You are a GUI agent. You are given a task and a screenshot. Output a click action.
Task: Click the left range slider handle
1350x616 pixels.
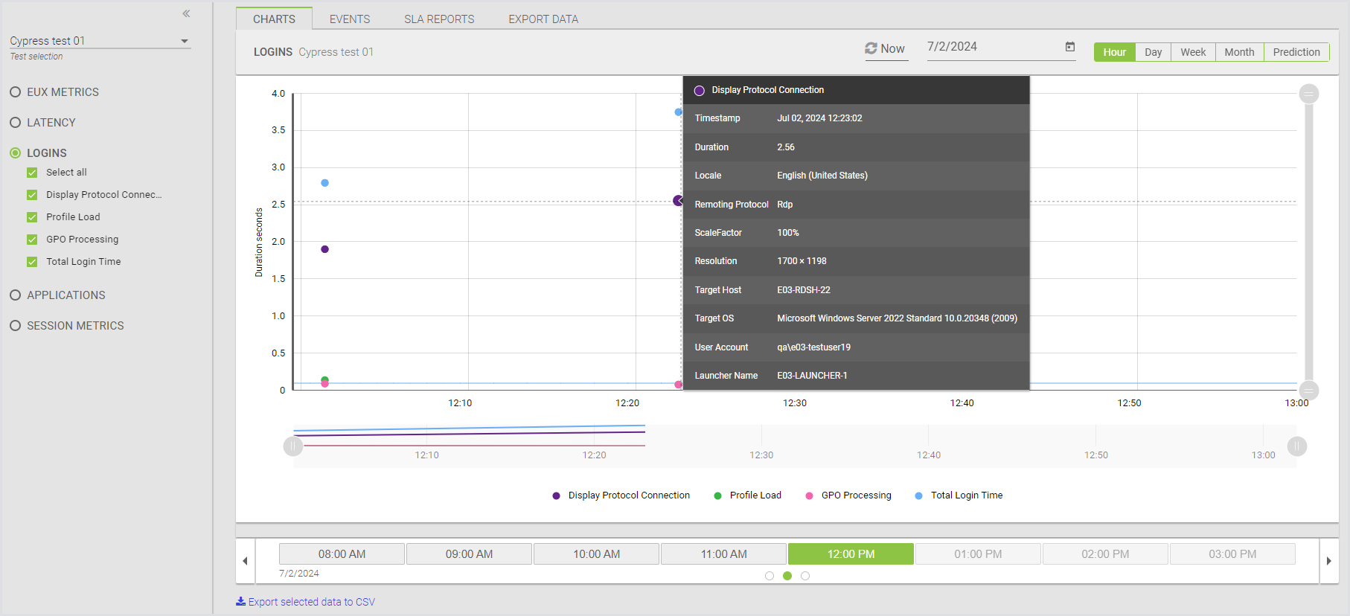293,446
